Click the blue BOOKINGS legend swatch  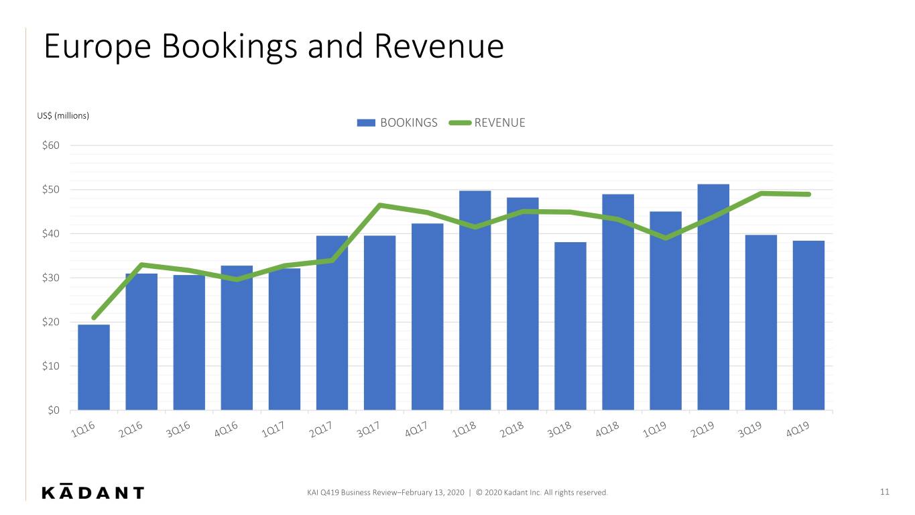[x=366, y=123]
